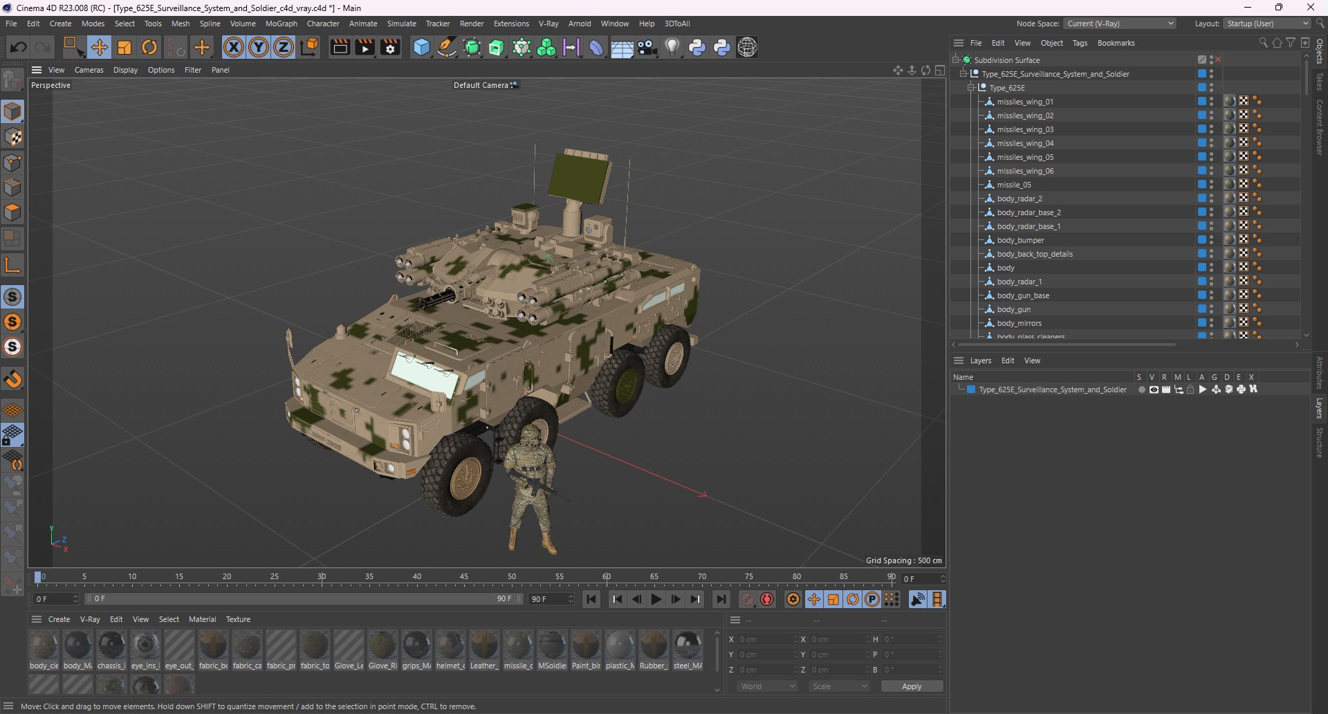This screenshot has height=714, width=1328.
Task: Open the World coordinate dropdown
Action: click(x=768, y=686)
